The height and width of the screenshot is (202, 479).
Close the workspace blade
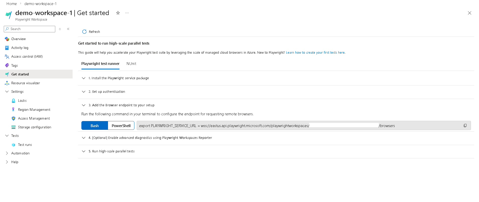tap(469, 13)
